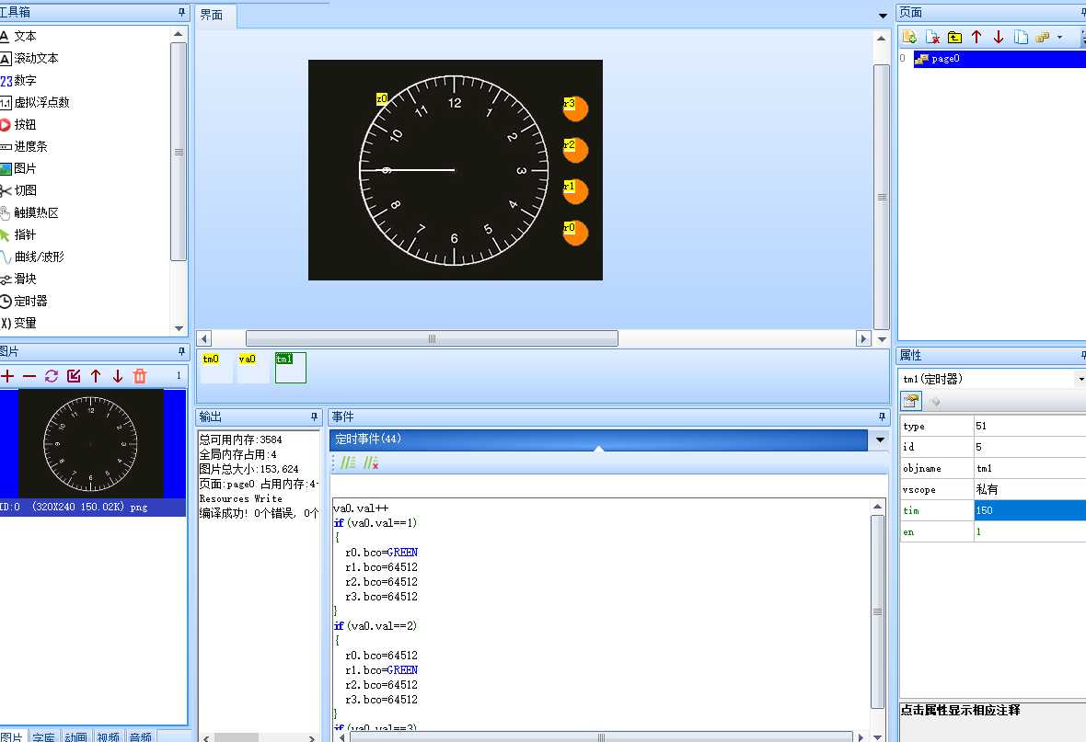
Task: Click the toolbox list scroll-down arrow
Action: 179,328
